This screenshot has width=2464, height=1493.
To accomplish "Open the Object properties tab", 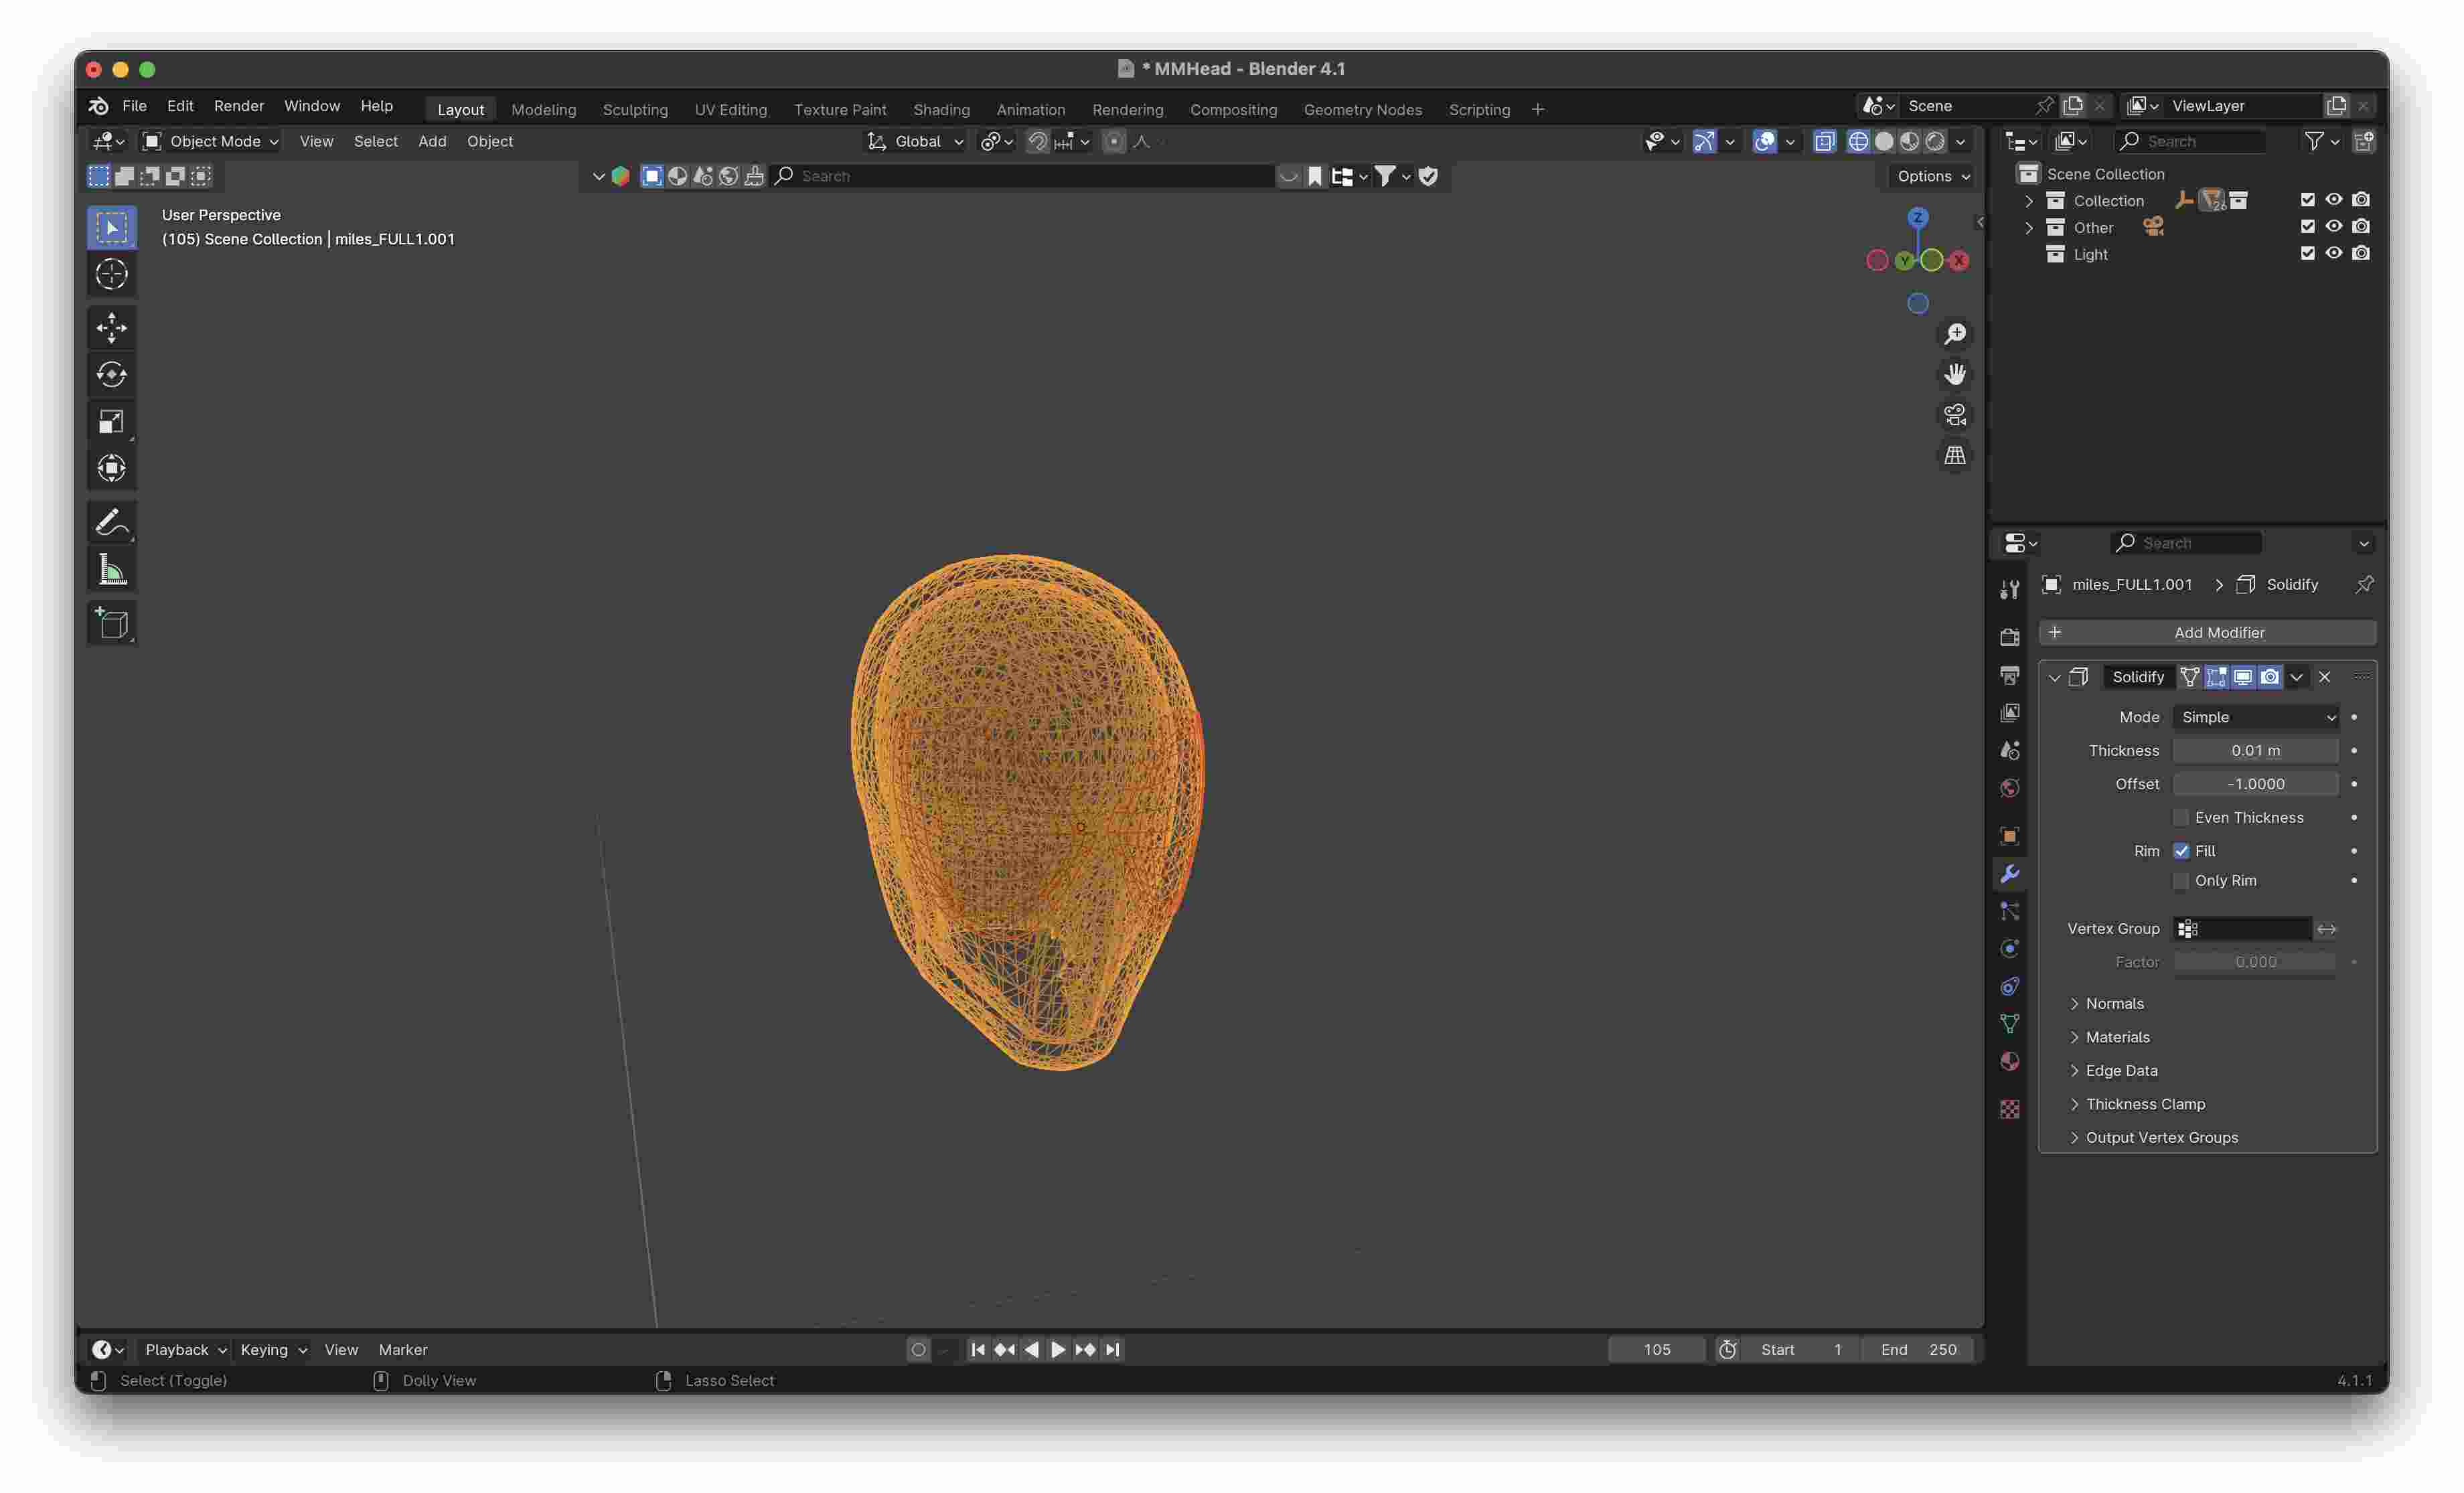I will tap(2010, 836).
